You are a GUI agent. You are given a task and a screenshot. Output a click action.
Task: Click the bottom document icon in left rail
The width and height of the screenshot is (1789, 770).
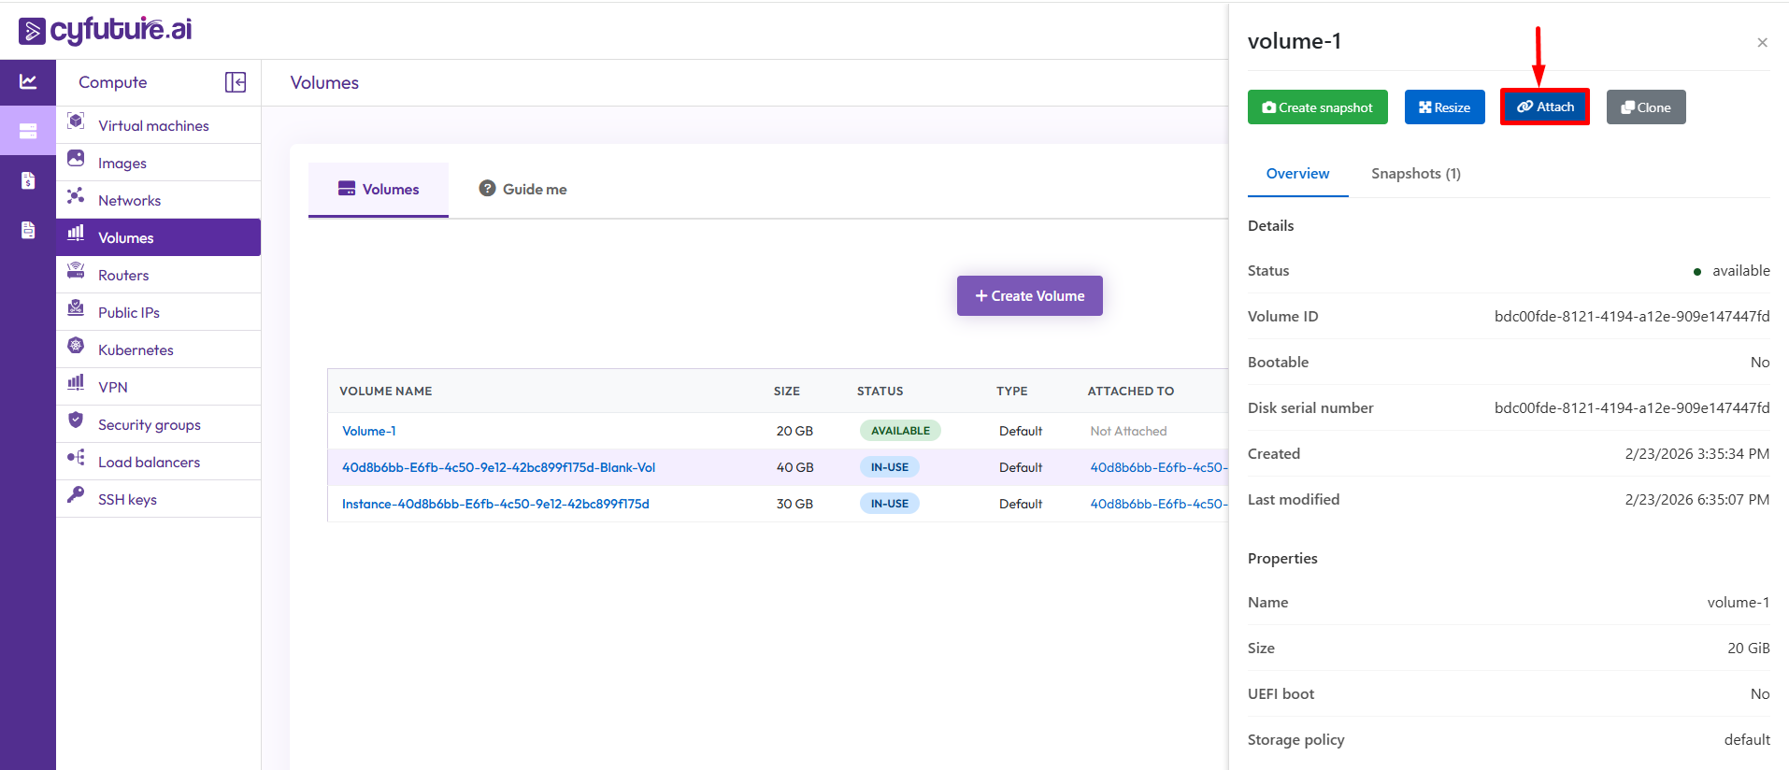(28, 230)
